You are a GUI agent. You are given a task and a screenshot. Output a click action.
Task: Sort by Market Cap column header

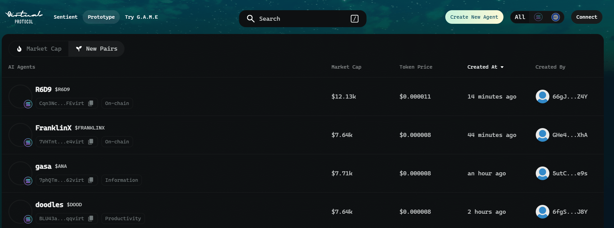346,67
